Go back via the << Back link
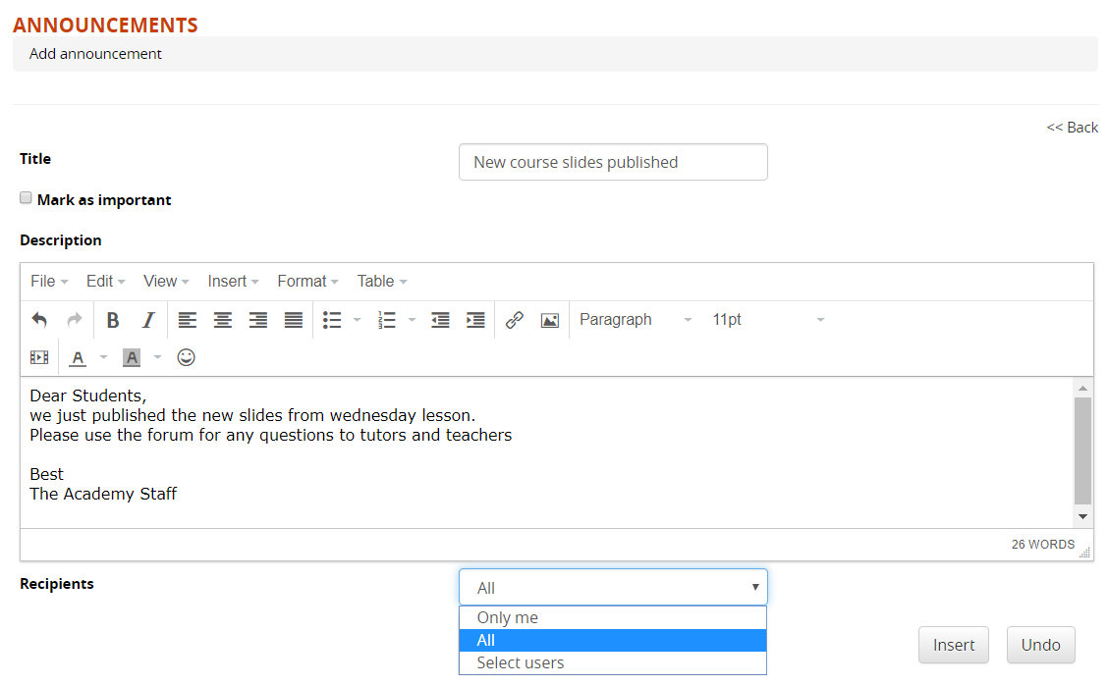 coord(1072,128)
